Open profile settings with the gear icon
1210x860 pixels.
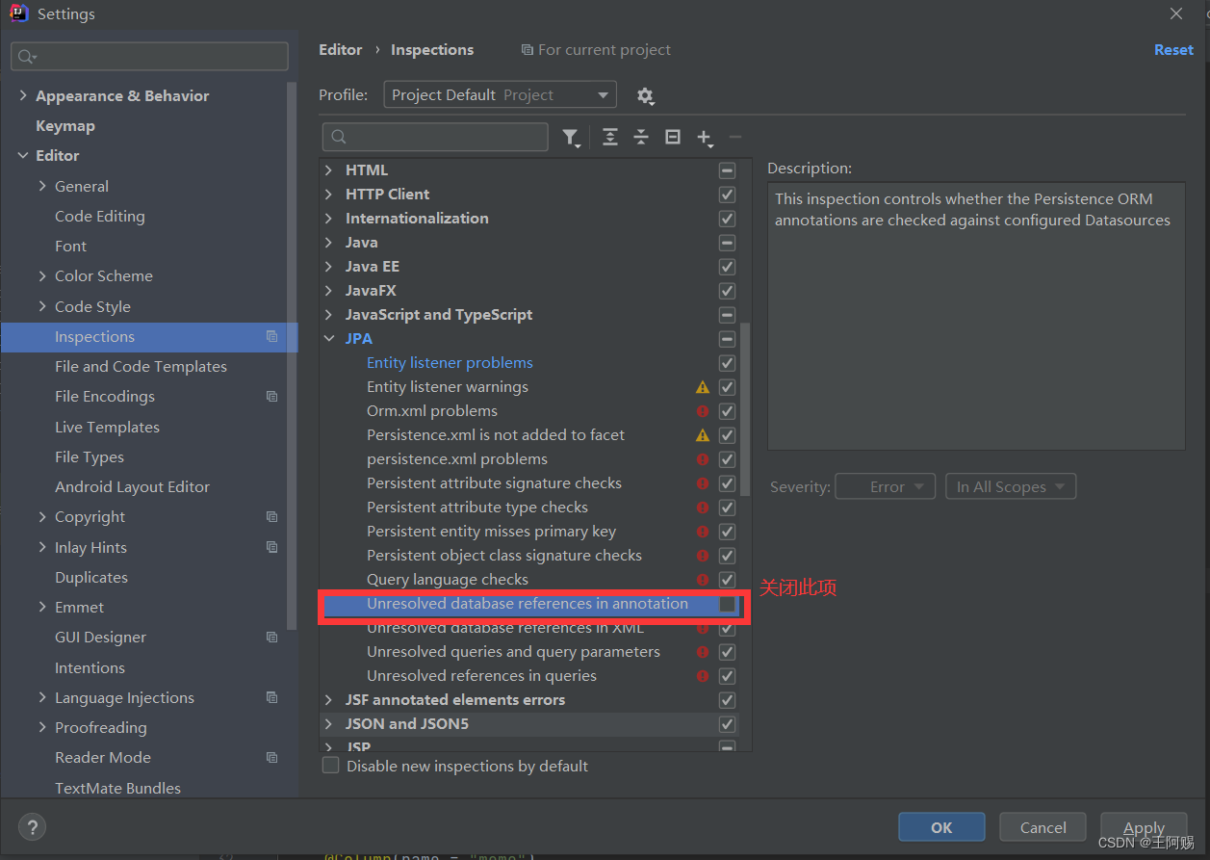click(x=645, y=95)
